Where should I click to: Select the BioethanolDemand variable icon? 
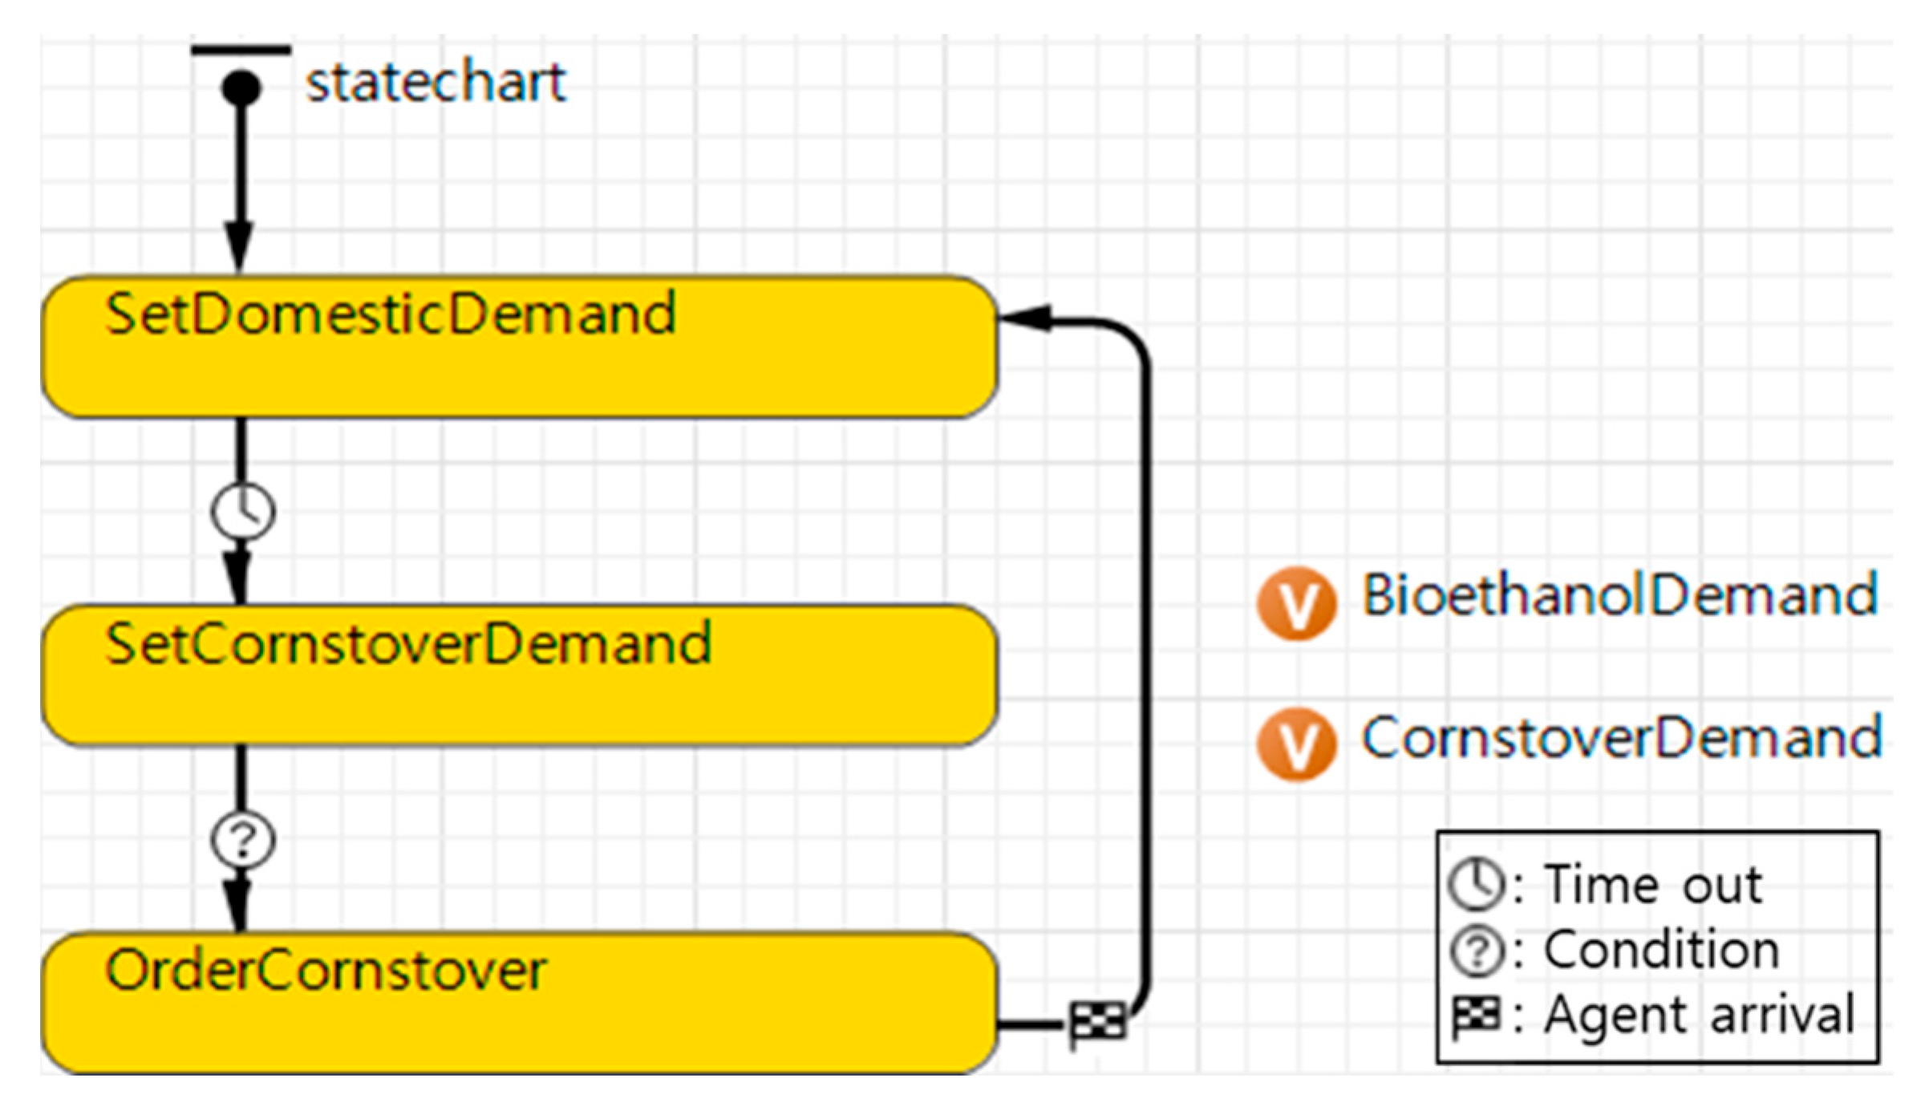coord(1296,602)
